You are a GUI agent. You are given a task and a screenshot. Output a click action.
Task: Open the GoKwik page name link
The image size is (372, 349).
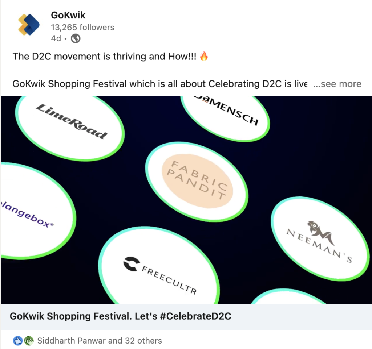pyautogui.click(x=68, y=16)
